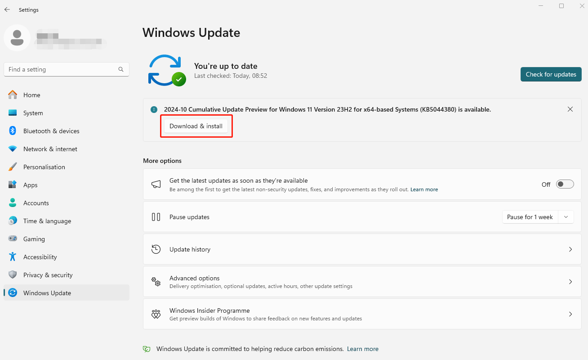
Task: Go to Time & language
Action: click(67, 221)
